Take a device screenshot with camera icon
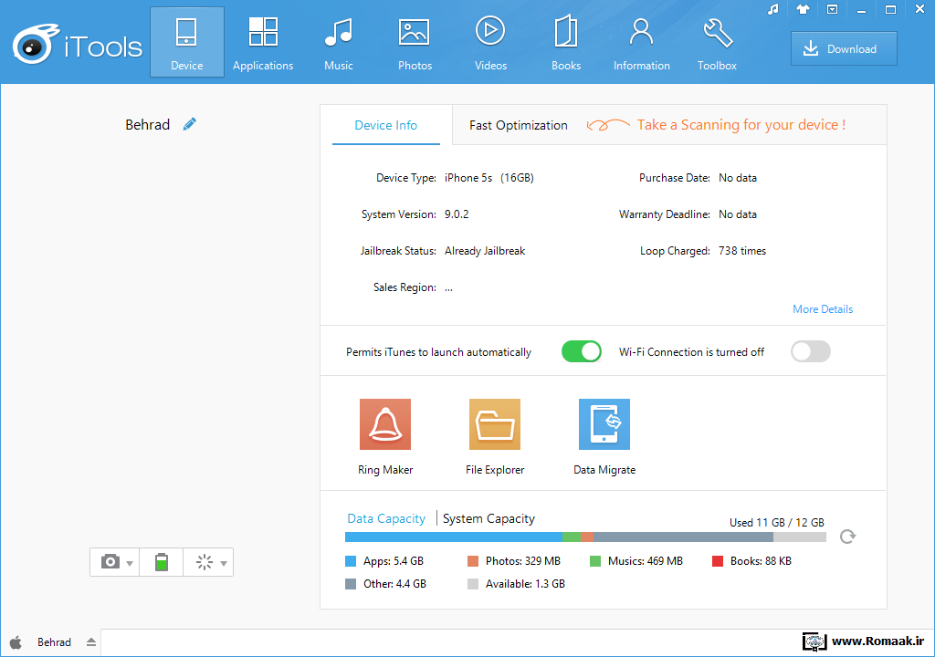Image resolution: width=935 pixels, height=657 pixels. click(x=110, y=561)
